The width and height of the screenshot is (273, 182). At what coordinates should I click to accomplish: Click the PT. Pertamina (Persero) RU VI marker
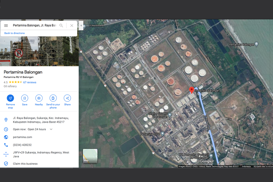point(211,156)
